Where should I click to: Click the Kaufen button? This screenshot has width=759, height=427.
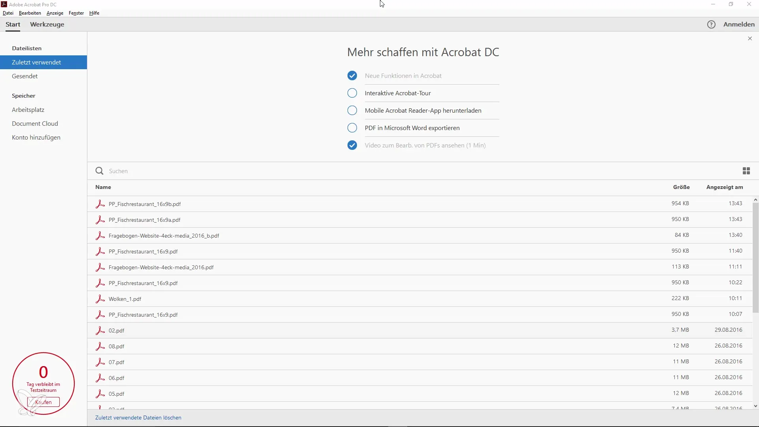(43, 402)
